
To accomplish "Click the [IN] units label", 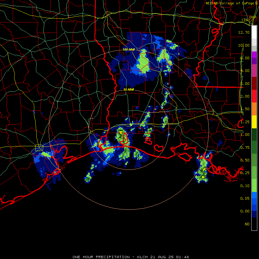I will point(245,20).
